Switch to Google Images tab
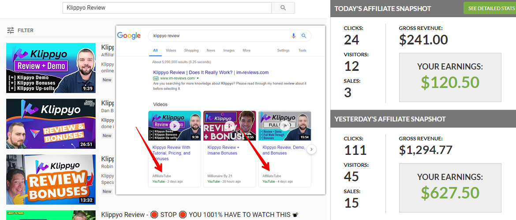 click(229, 51)
